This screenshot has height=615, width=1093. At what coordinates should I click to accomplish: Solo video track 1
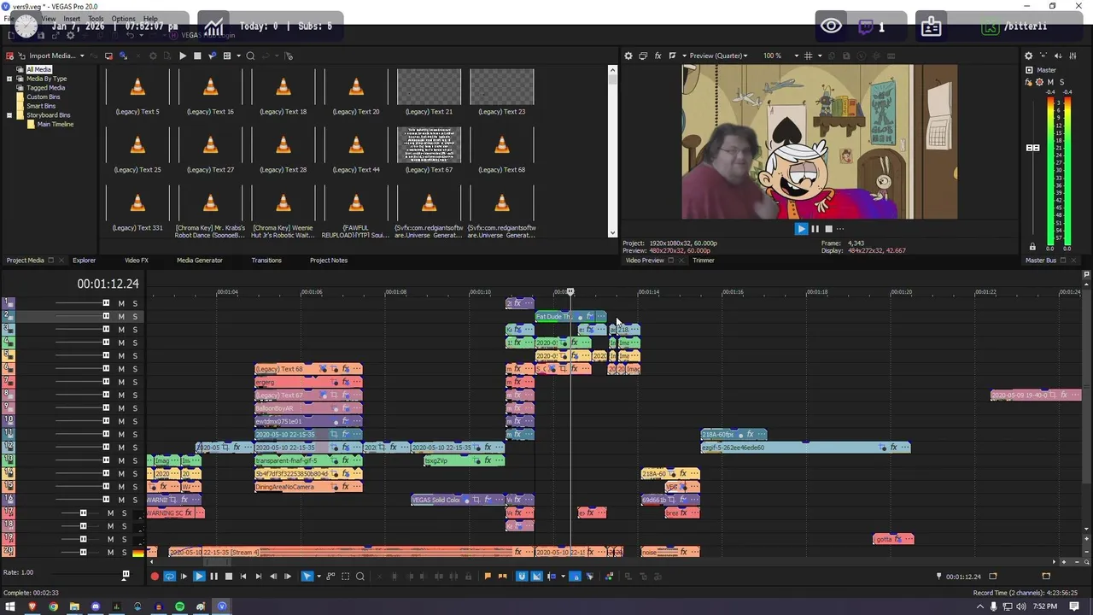(x=134, y=303)
